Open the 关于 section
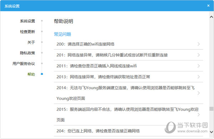214x139 pixels. pos(31,42)
